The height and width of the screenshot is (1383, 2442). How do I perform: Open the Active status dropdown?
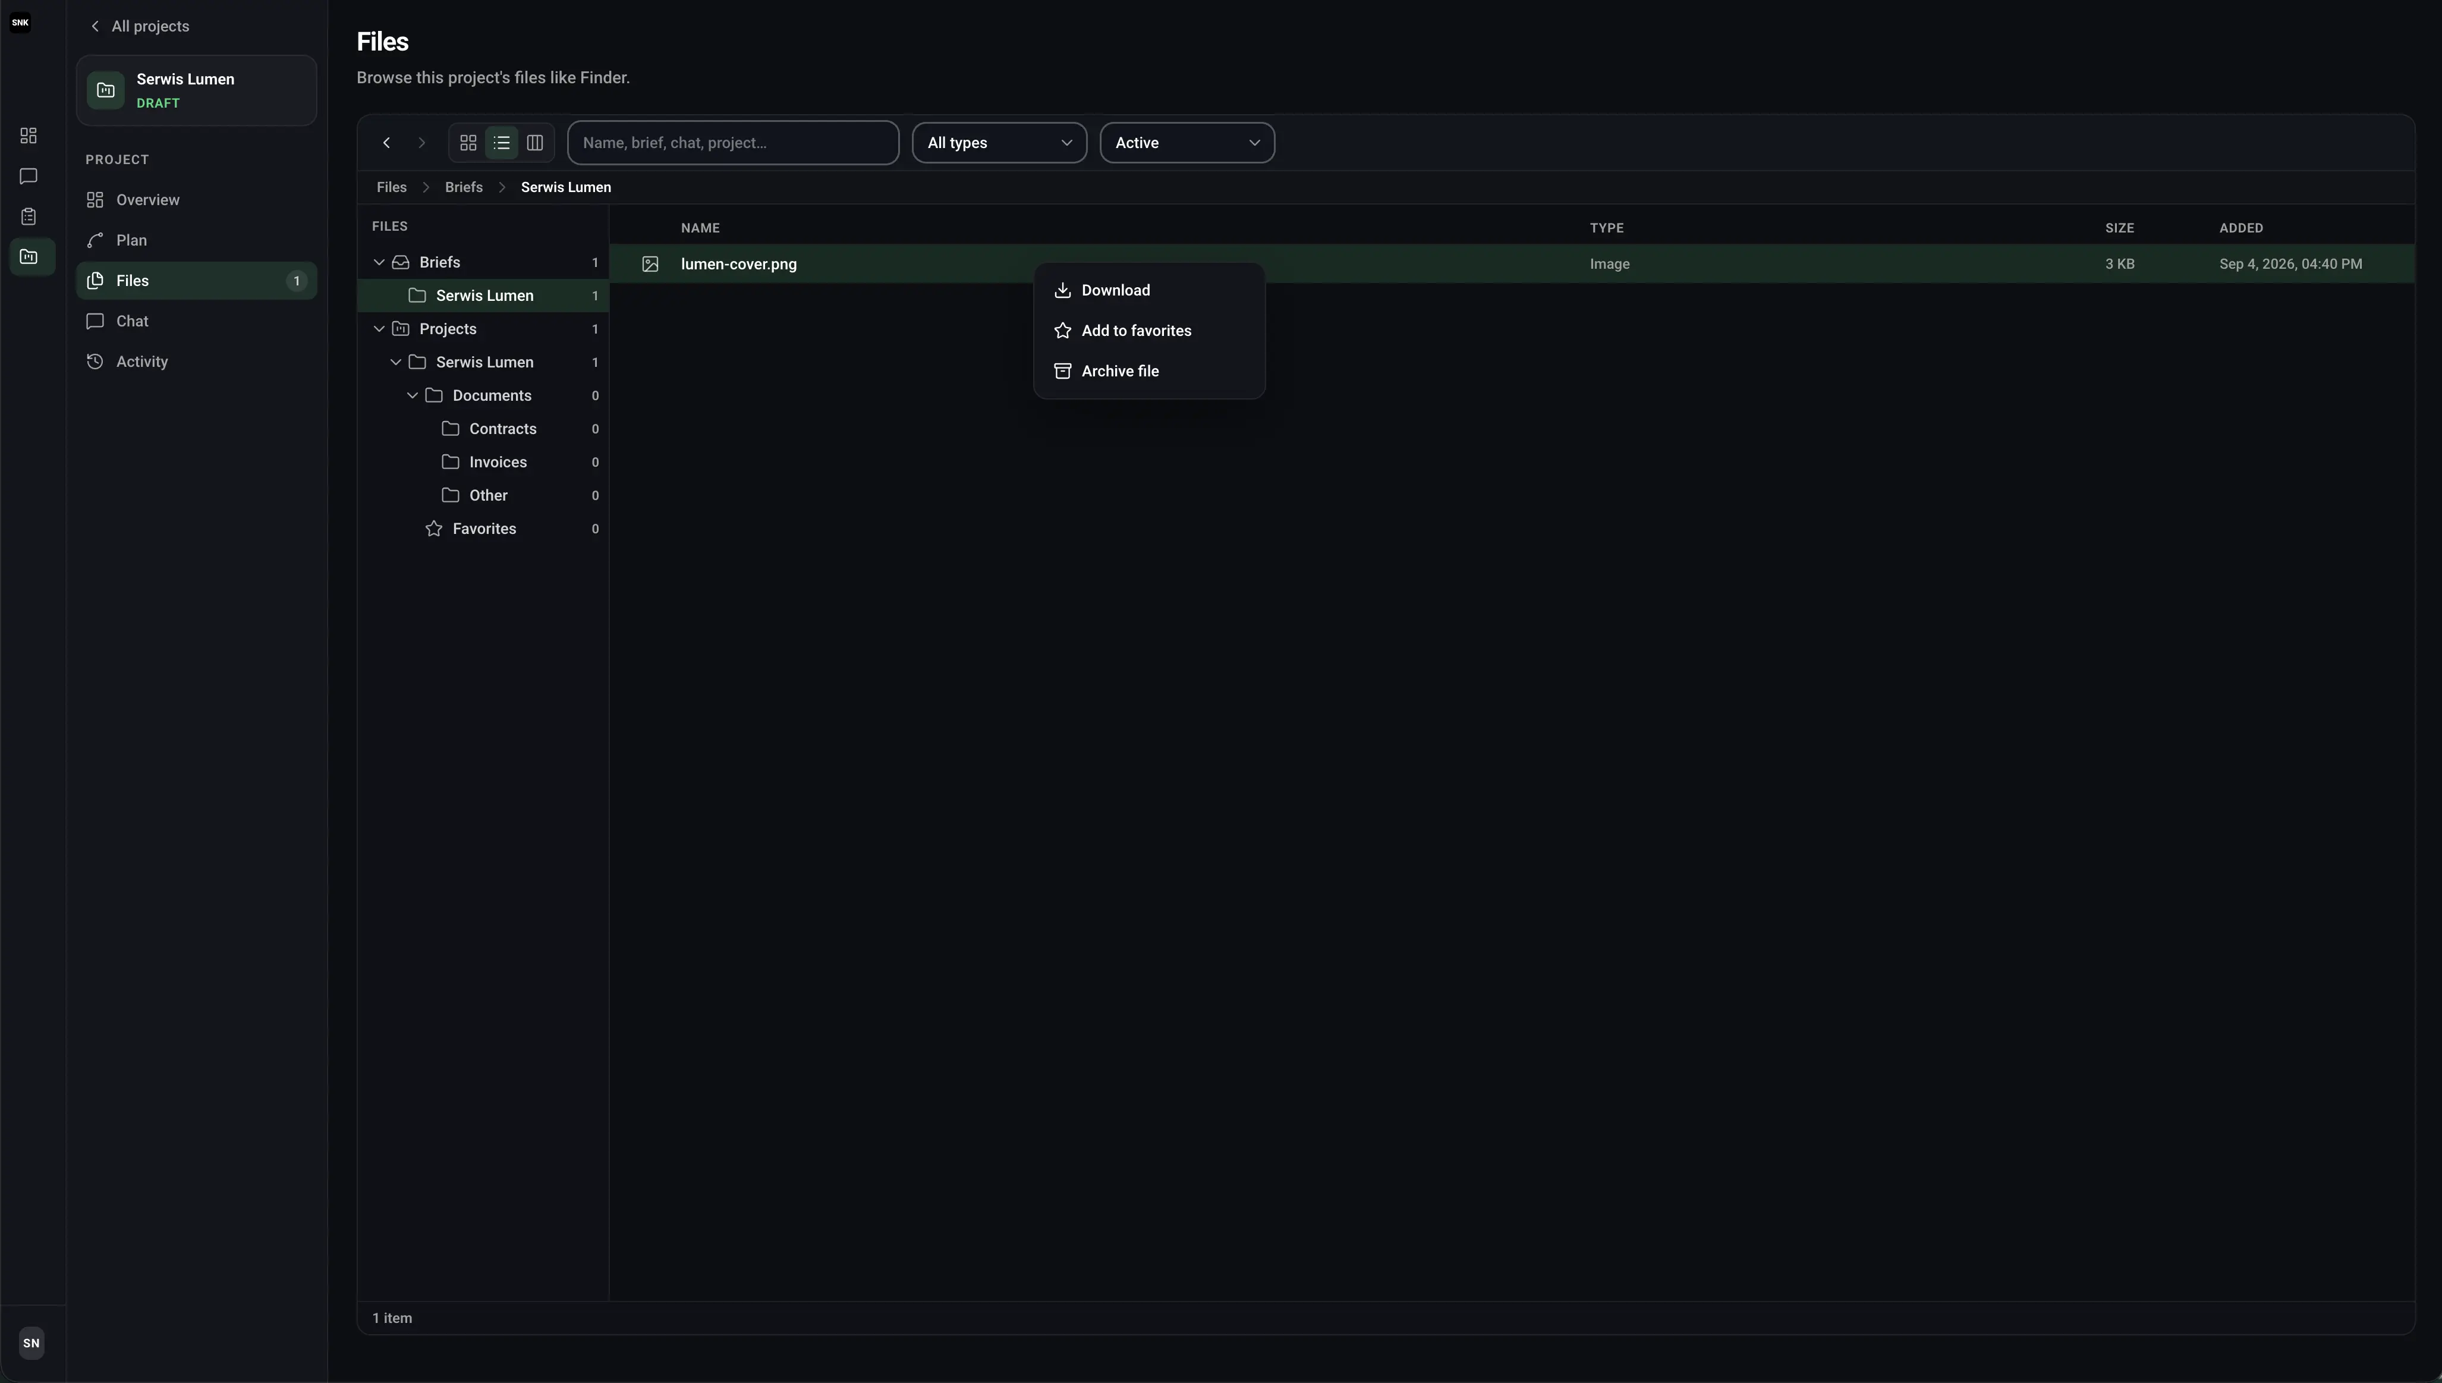[1187, 143]
